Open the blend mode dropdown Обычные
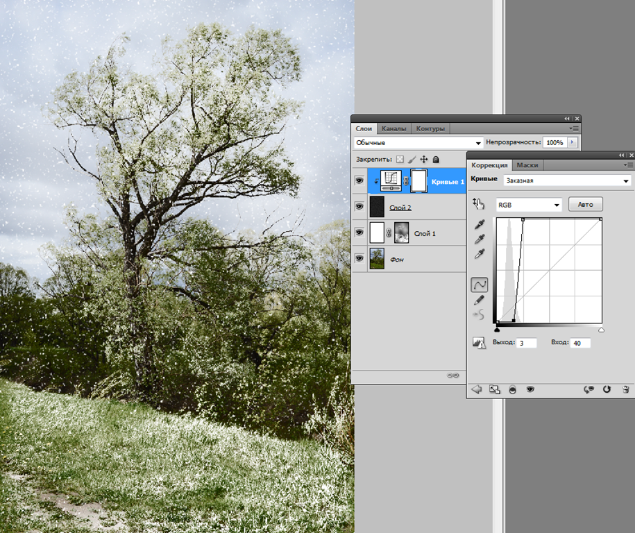Viewport: 635px width, 533px height. [x=418, y=142]
